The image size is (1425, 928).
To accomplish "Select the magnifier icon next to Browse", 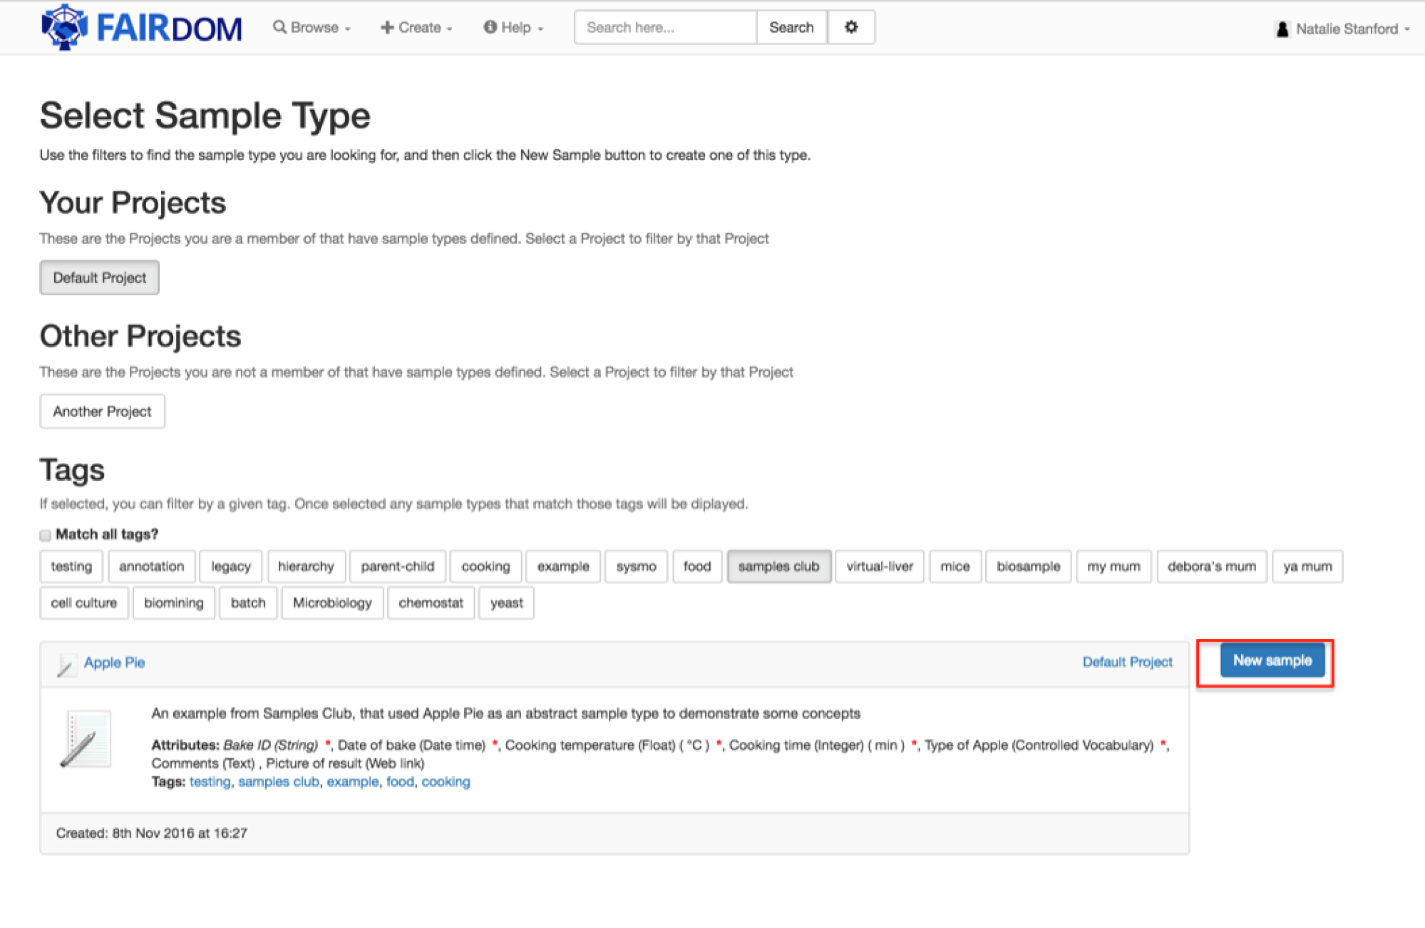I will pyautogui.click(x=278, y=26).
